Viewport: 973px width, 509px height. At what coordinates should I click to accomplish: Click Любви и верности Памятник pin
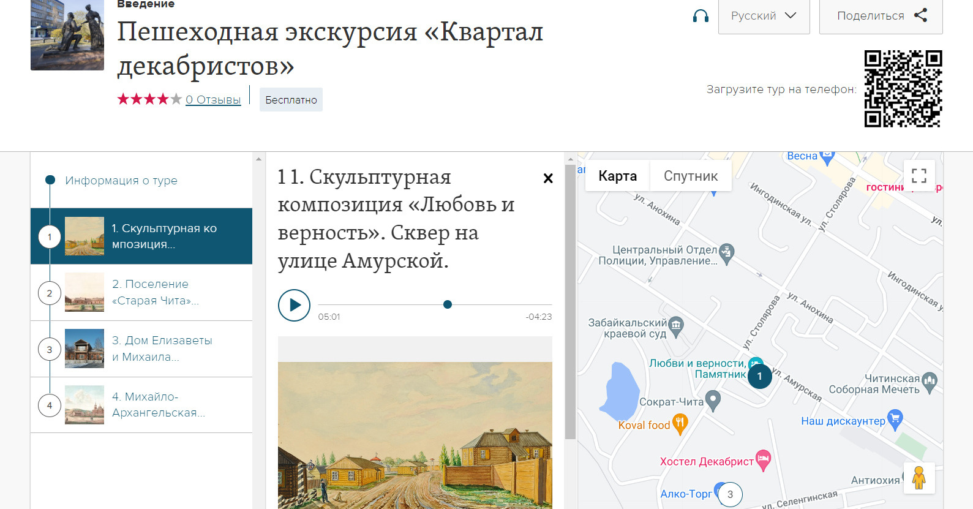[756, 363]
